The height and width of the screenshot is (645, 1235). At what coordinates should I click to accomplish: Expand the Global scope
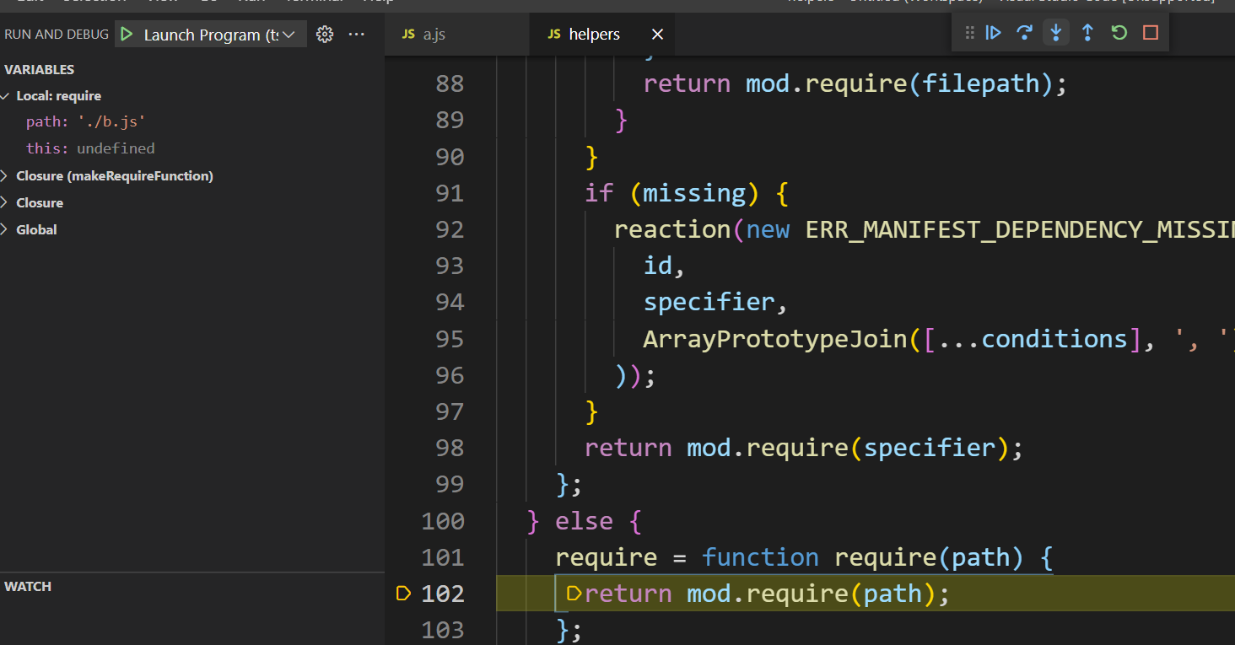(6, 230)
